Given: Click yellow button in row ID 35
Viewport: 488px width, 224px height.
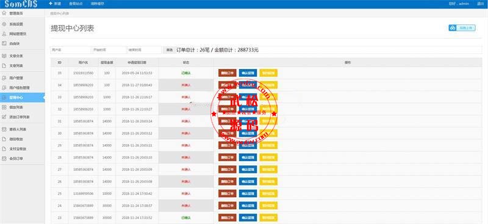Looking at the screenshot, I should [268, 73].
